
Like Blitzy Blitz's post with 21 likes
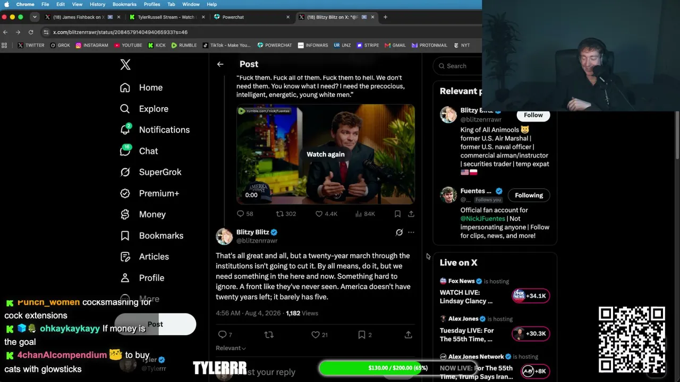pos(319,335)
